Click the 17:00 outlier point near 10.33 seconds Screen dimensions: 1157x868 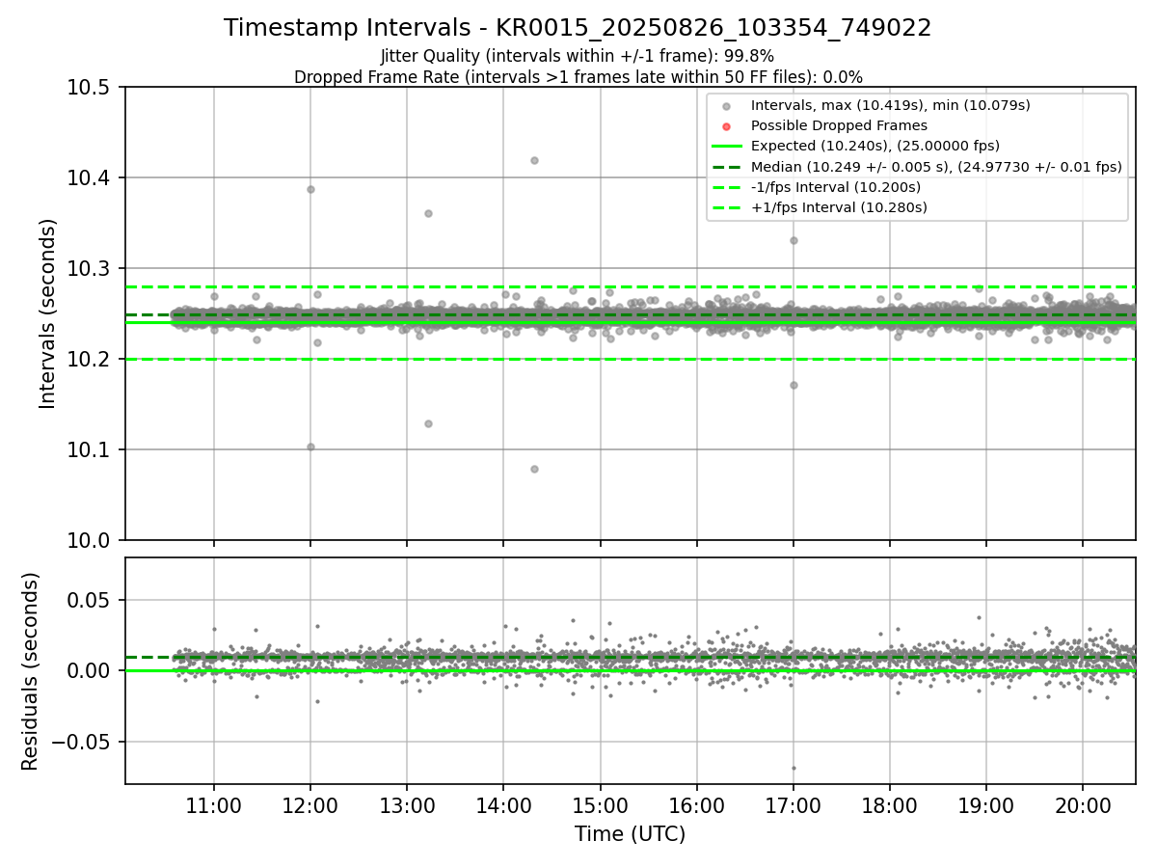(794, 240)
